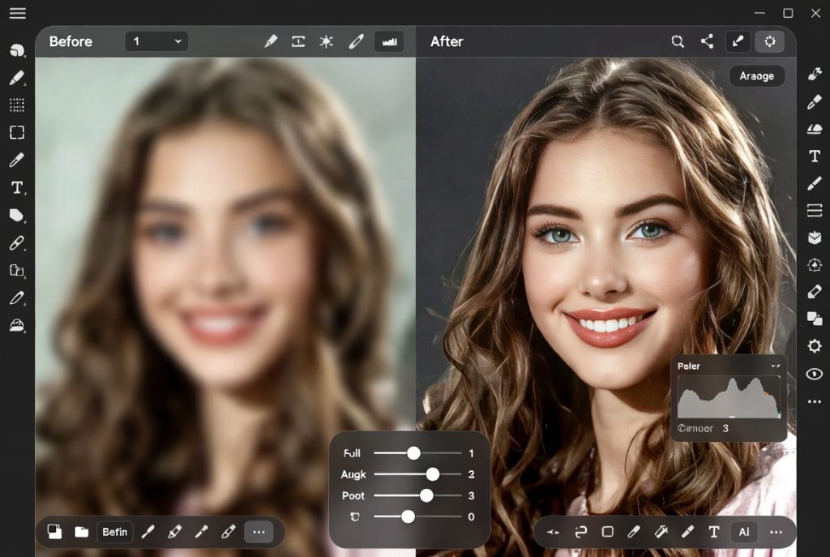
Task: Adjust the Poot slider
Action: (417, 495)
